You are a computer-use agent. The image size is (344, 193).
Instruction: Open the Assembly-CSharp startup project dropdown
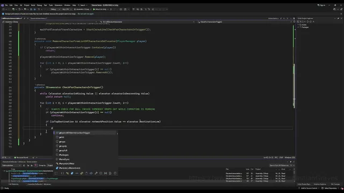point(82,10)
